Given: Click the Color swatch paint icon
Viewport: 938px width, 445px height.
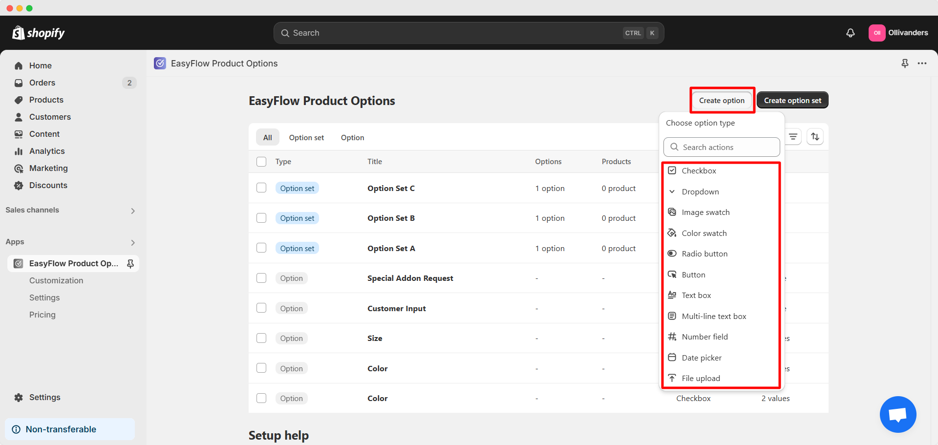Looking at the screenshot, I should [672, 233].
